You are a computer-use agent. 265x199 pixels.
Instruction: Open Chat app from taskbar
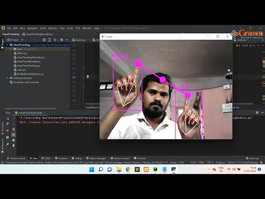pyautogui.click(x=110, y=170)
